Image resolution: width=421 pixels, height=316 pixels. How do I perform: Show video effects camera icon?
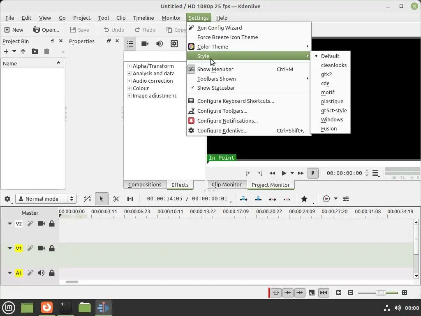point(145,44)
